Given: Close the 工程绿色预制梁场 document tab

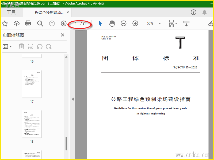Looking at the screenshot, I should 68,13.
